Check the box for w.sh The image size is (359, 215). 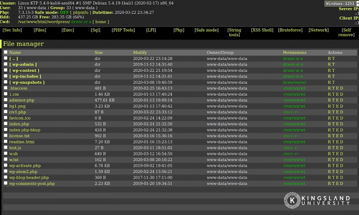tap(5, 153)
